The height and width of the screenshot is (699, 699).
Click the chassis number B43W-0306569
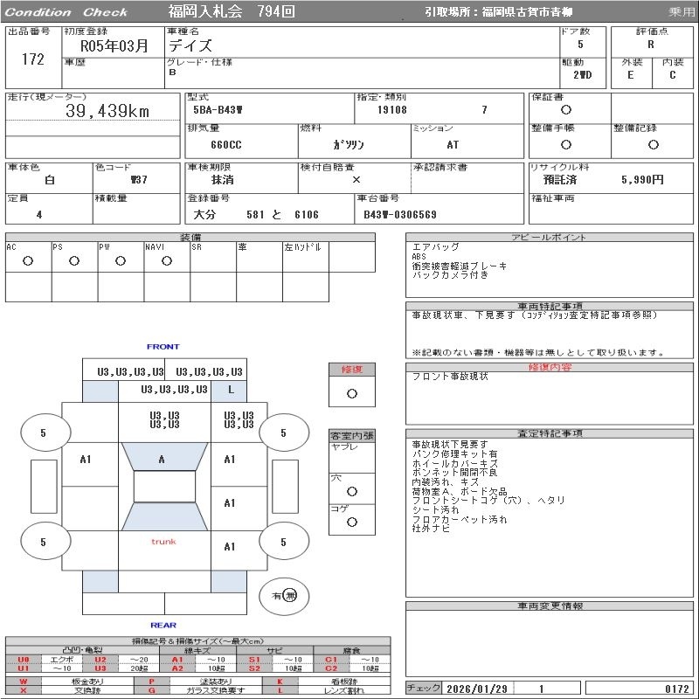(400, 215)
